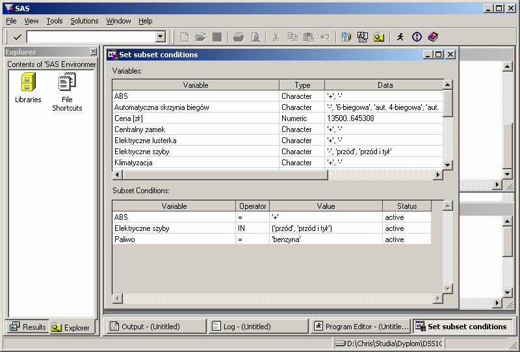Click the Data column header

[385, 85]
